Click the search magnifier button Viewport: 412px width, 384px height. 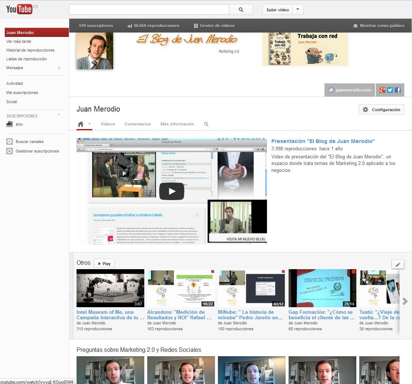pos(241,10)
